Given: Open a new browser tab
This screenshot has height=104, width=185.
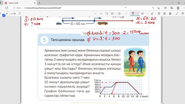Looking at the screenshot, I should 39,3.
